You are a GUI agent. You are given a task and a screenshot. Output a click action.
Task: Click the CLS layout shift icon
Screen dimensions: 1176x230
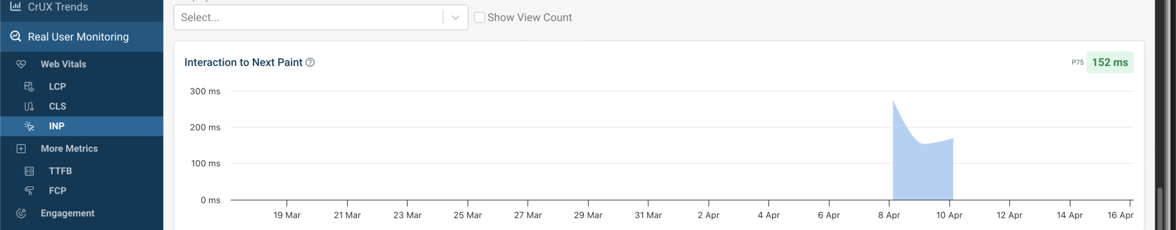(x=29, y=106)
